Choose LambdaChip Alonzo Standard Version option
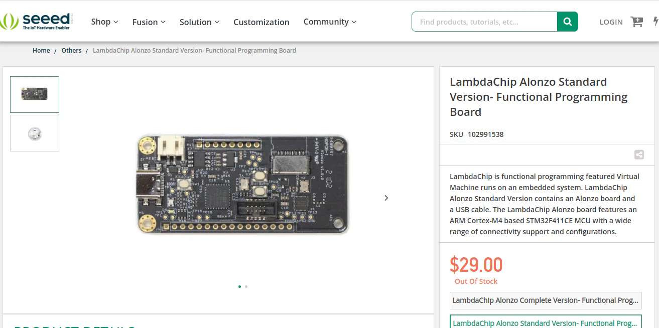The width and height of the screenshot is (659, 328). point(546,322)
